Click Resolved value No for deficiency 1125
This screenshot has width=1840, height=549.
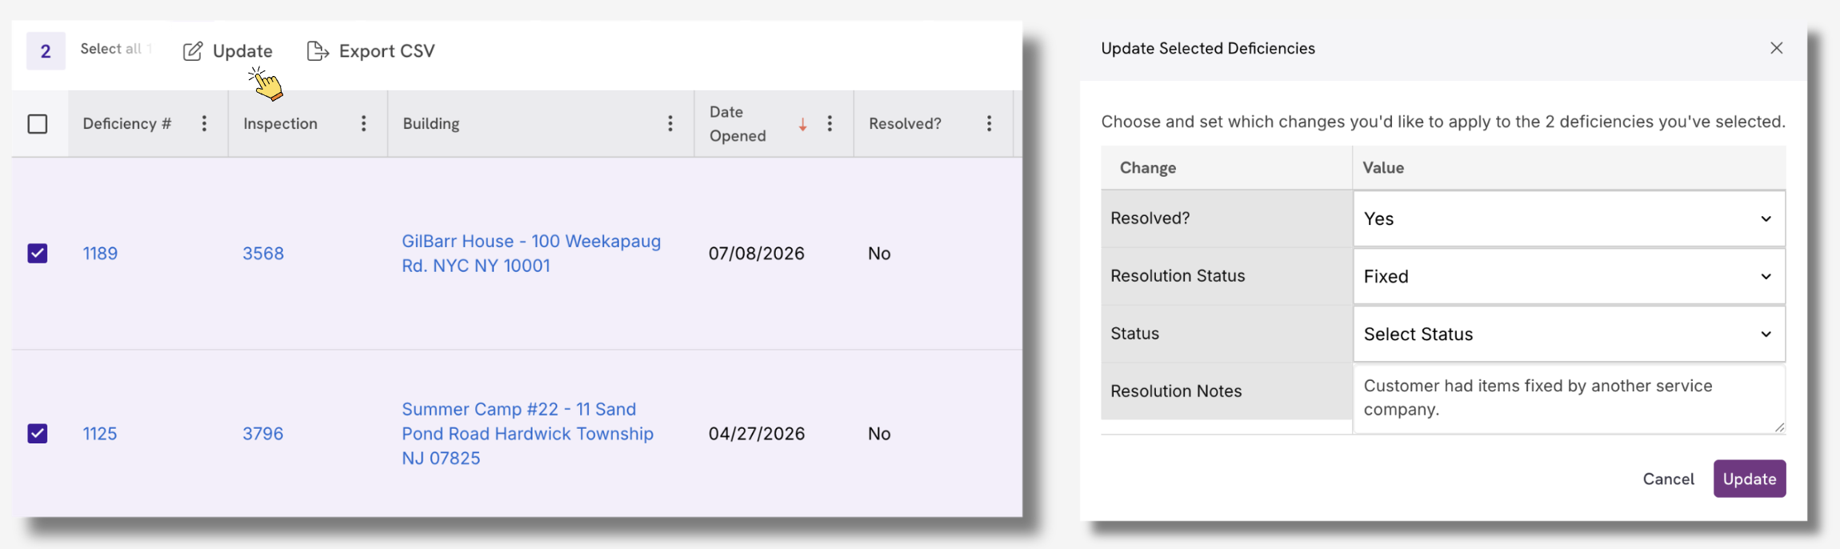pyautogui.click(x=879, y=434)
